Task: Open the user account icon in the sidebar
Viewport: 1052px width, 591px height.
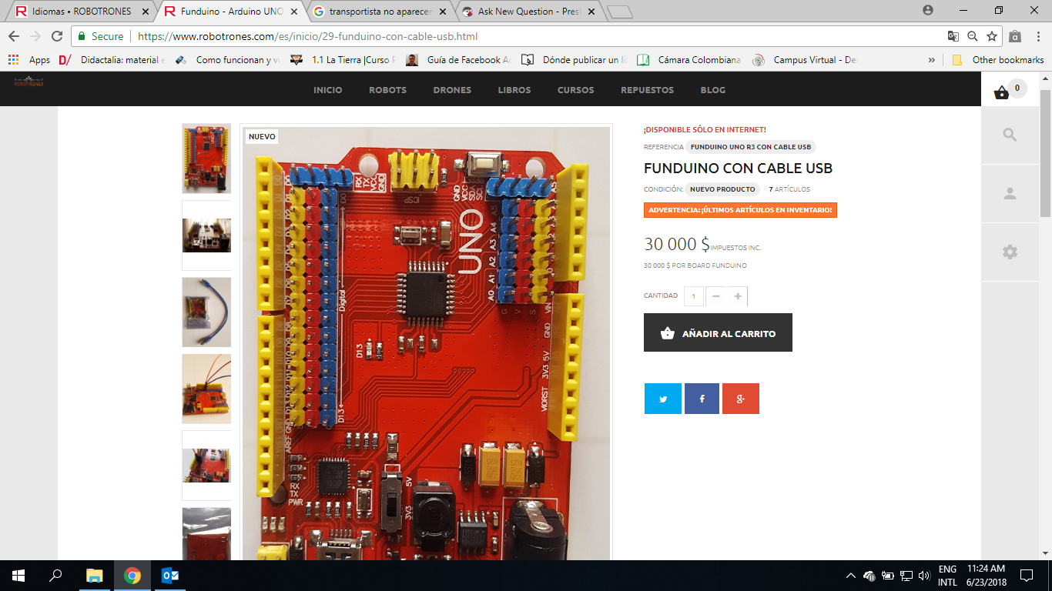Action: [1010, 194]
